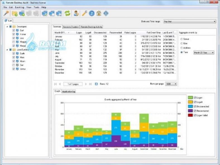Switch to the Application log tab
220x165 pixels.
[x=68, y=92]
